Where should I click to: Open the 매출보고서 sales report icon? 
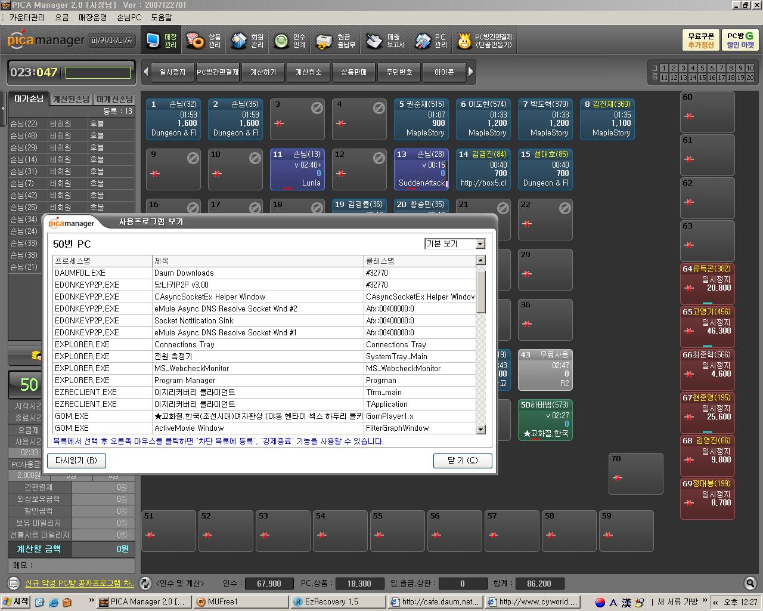point(385,41)
